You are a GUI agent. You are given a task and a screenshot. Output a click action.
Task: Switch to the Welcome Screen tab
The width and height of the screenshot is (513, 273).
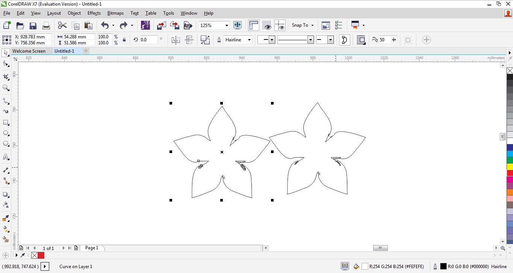tap(29, 51)
